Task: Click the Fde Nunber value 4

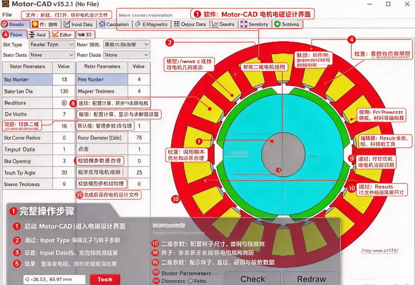Action: pyautogui.click(x=139, y=79)
